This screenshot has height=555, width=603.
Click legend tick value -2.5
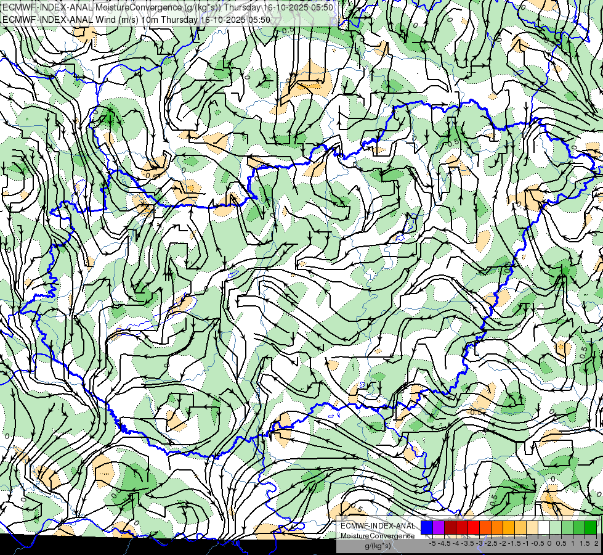(491, 543)
